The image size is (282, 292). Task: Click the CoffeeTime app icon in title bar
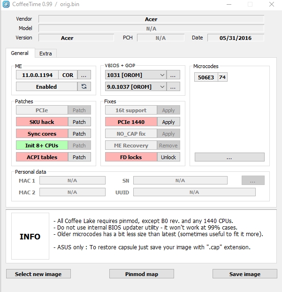[6, 4]
